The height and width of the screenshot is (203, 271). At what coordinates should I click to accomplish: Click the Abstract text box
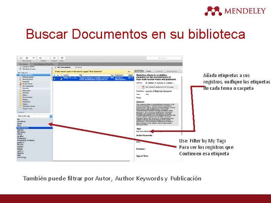[157, 114]
